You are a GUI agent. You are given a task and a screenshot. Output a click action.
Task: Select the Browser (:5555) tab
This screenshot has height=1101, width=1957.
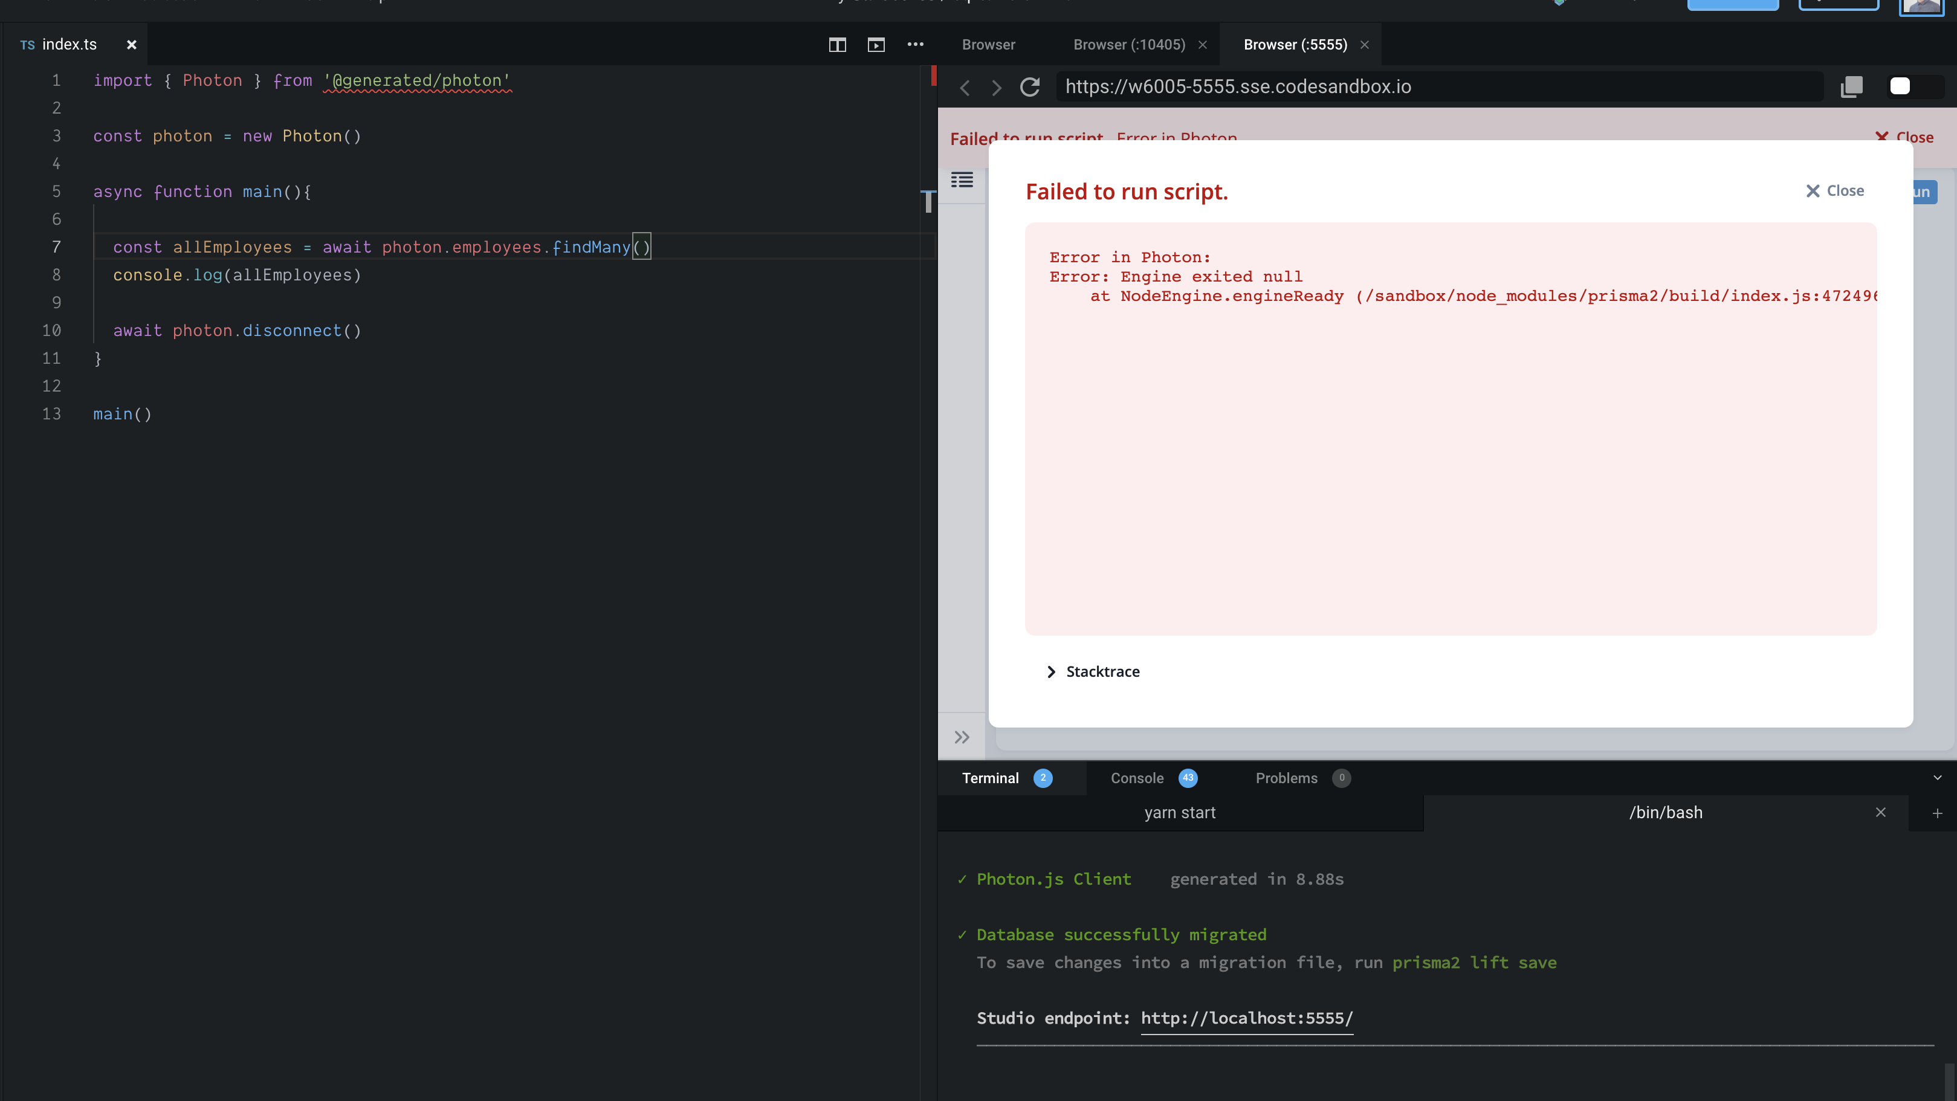pyautogui.click(x=1295, y=45)
